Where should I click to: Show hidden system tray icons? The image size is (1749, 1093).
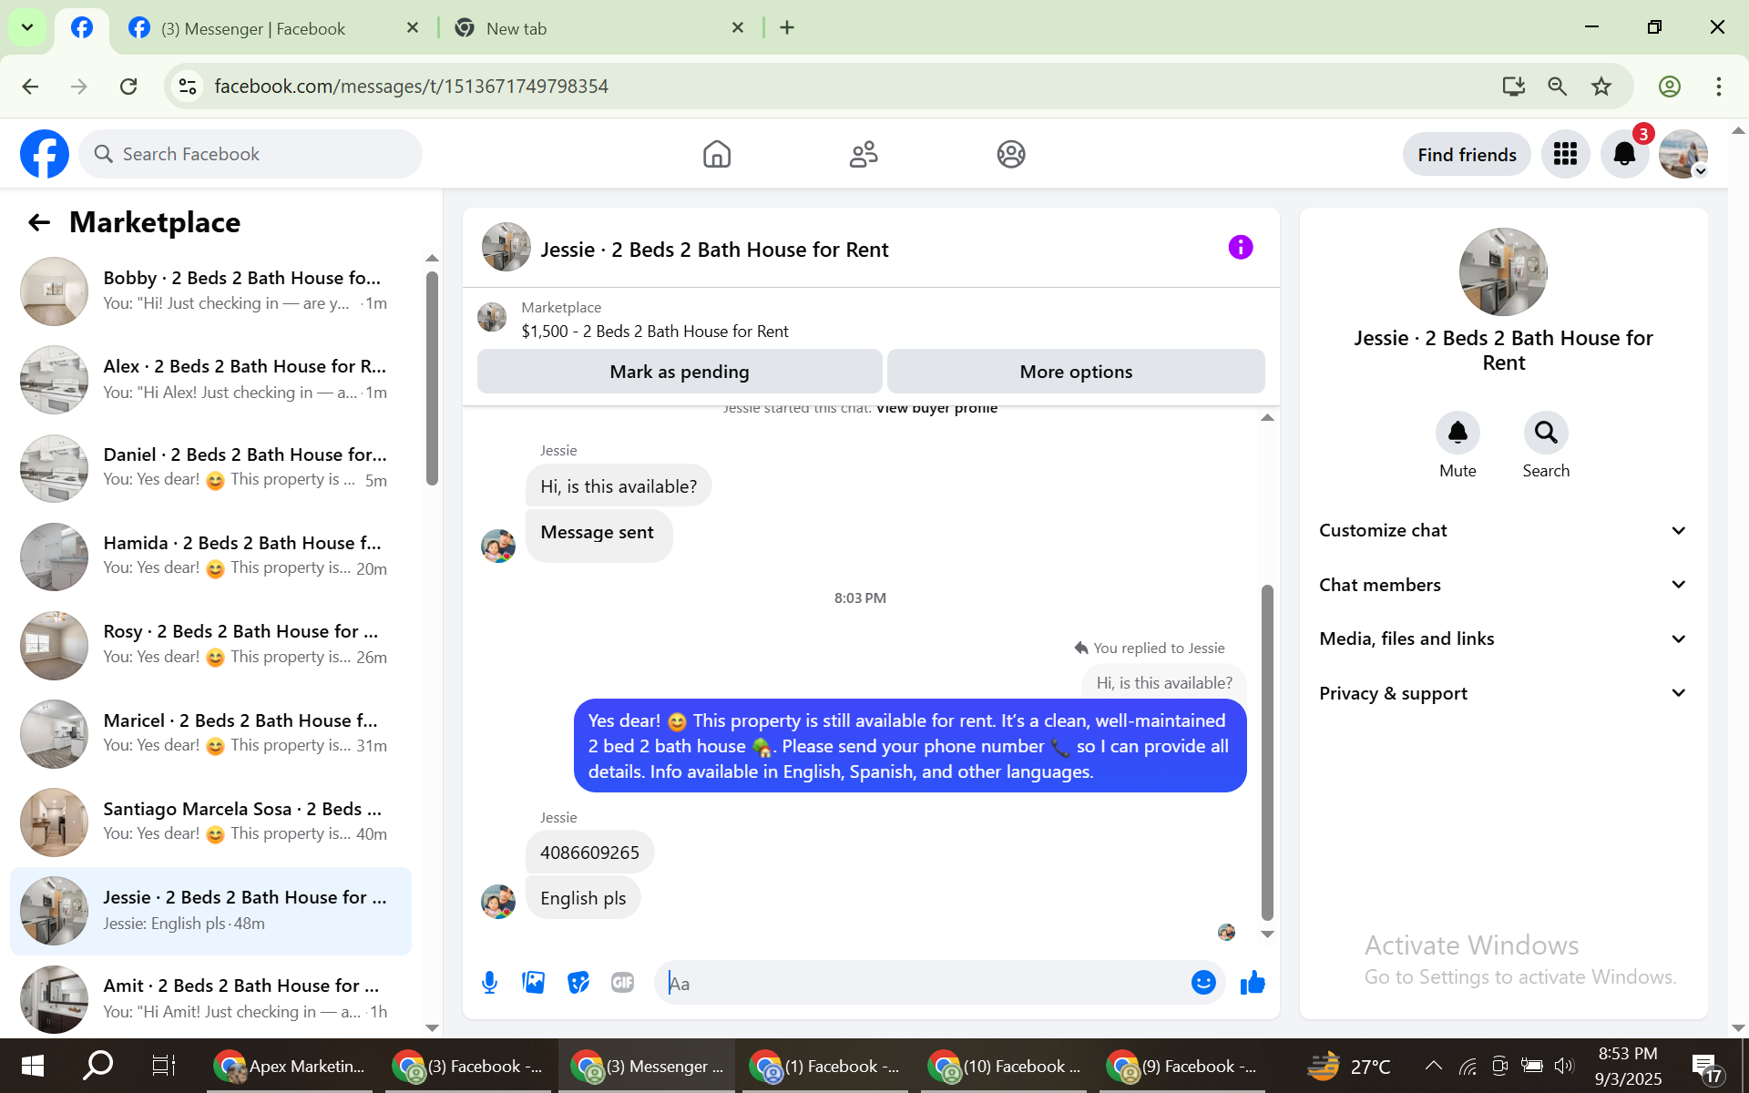pyautogui.click(x=1433, y=1066)
